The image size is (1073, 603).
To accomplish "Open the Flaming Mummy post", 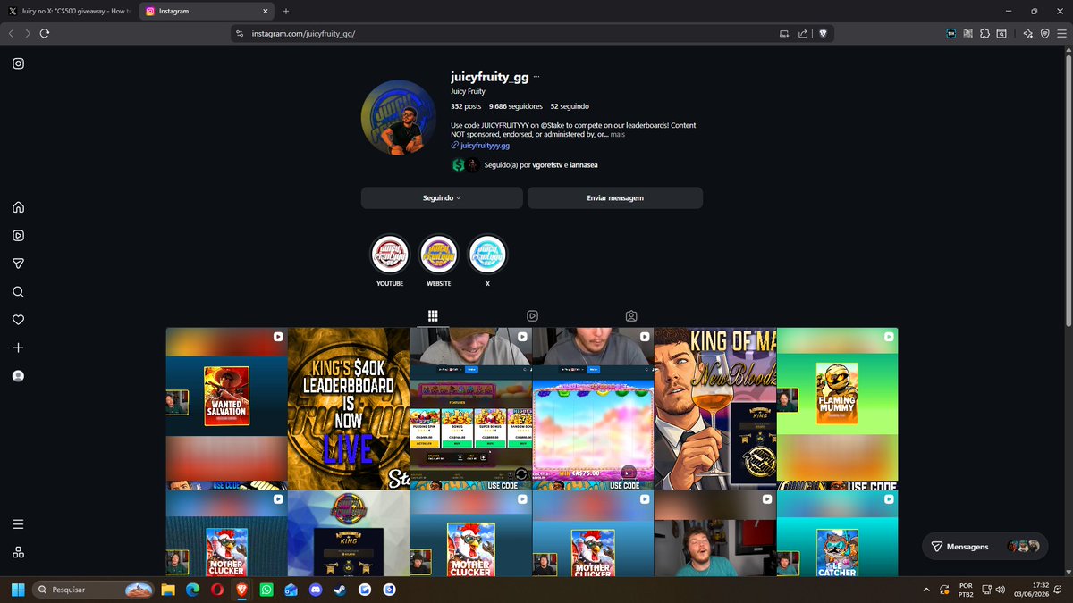I will point(837,408).
